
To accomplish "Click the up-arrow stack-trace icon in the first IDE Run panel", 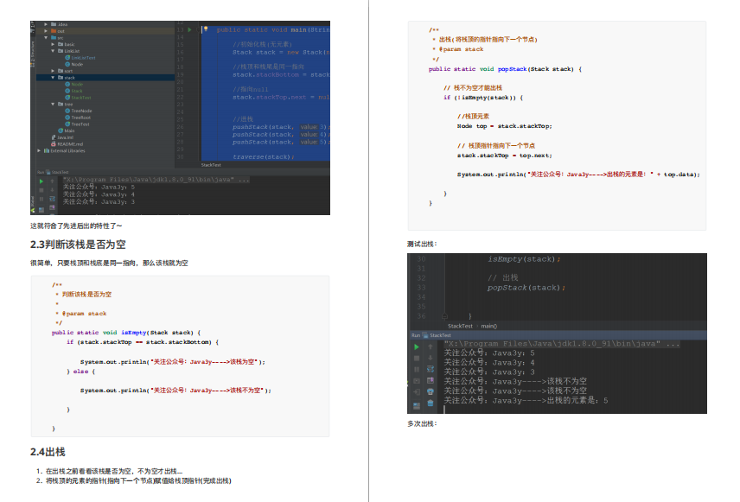I will 52,181.
